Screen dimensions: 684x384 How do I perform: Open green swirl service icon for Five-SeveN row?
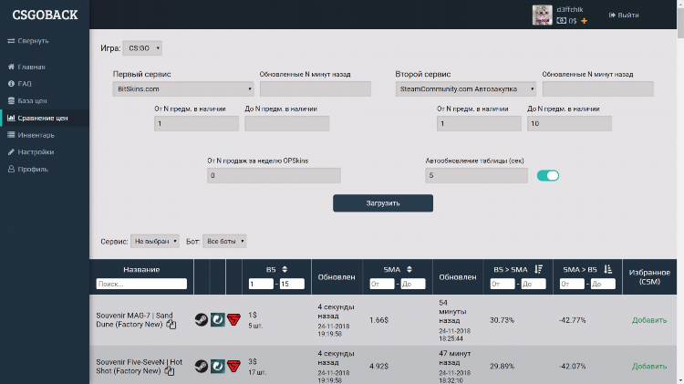218,366
